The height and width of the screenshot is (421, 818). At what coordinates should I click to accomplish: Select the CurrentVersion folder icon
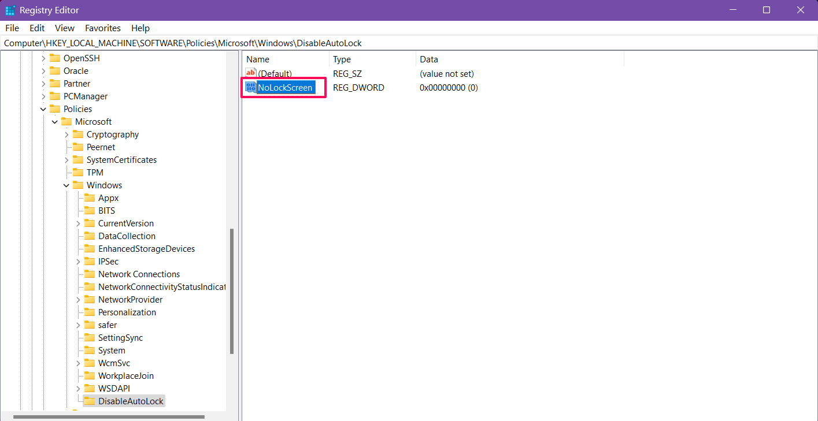coord(90,223)
